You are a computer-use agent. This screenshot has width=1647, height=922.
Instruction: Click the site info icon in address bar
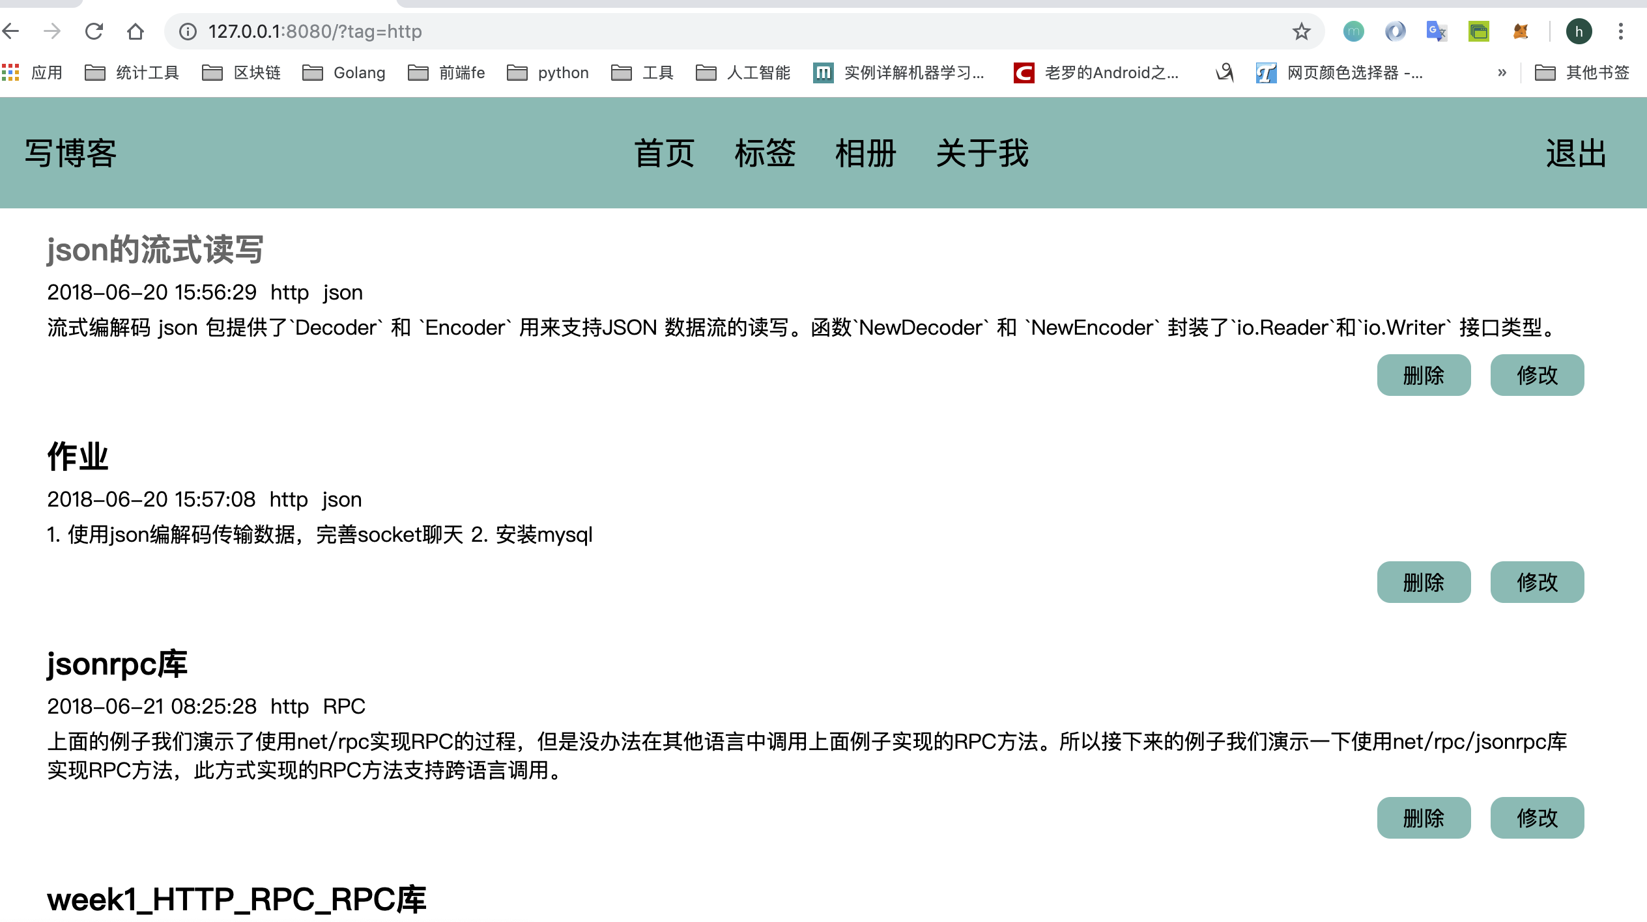pyautogui.click(x=188, y=31)
